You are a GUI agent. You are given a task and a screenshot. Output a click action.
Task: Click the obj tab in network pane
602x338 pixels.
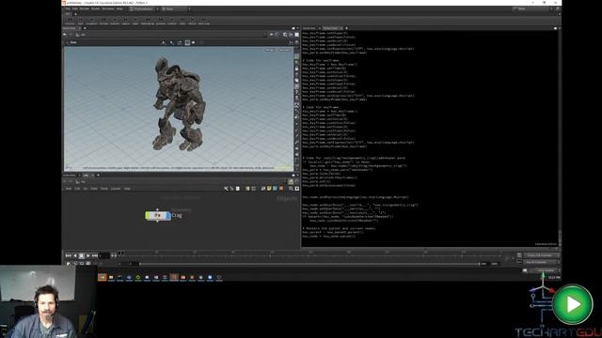point(86,176)
